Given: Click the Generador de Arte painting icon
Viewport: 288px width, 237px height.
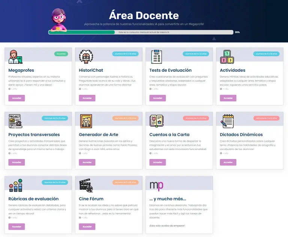Looking at the screenshot, I should coord(86,121).
